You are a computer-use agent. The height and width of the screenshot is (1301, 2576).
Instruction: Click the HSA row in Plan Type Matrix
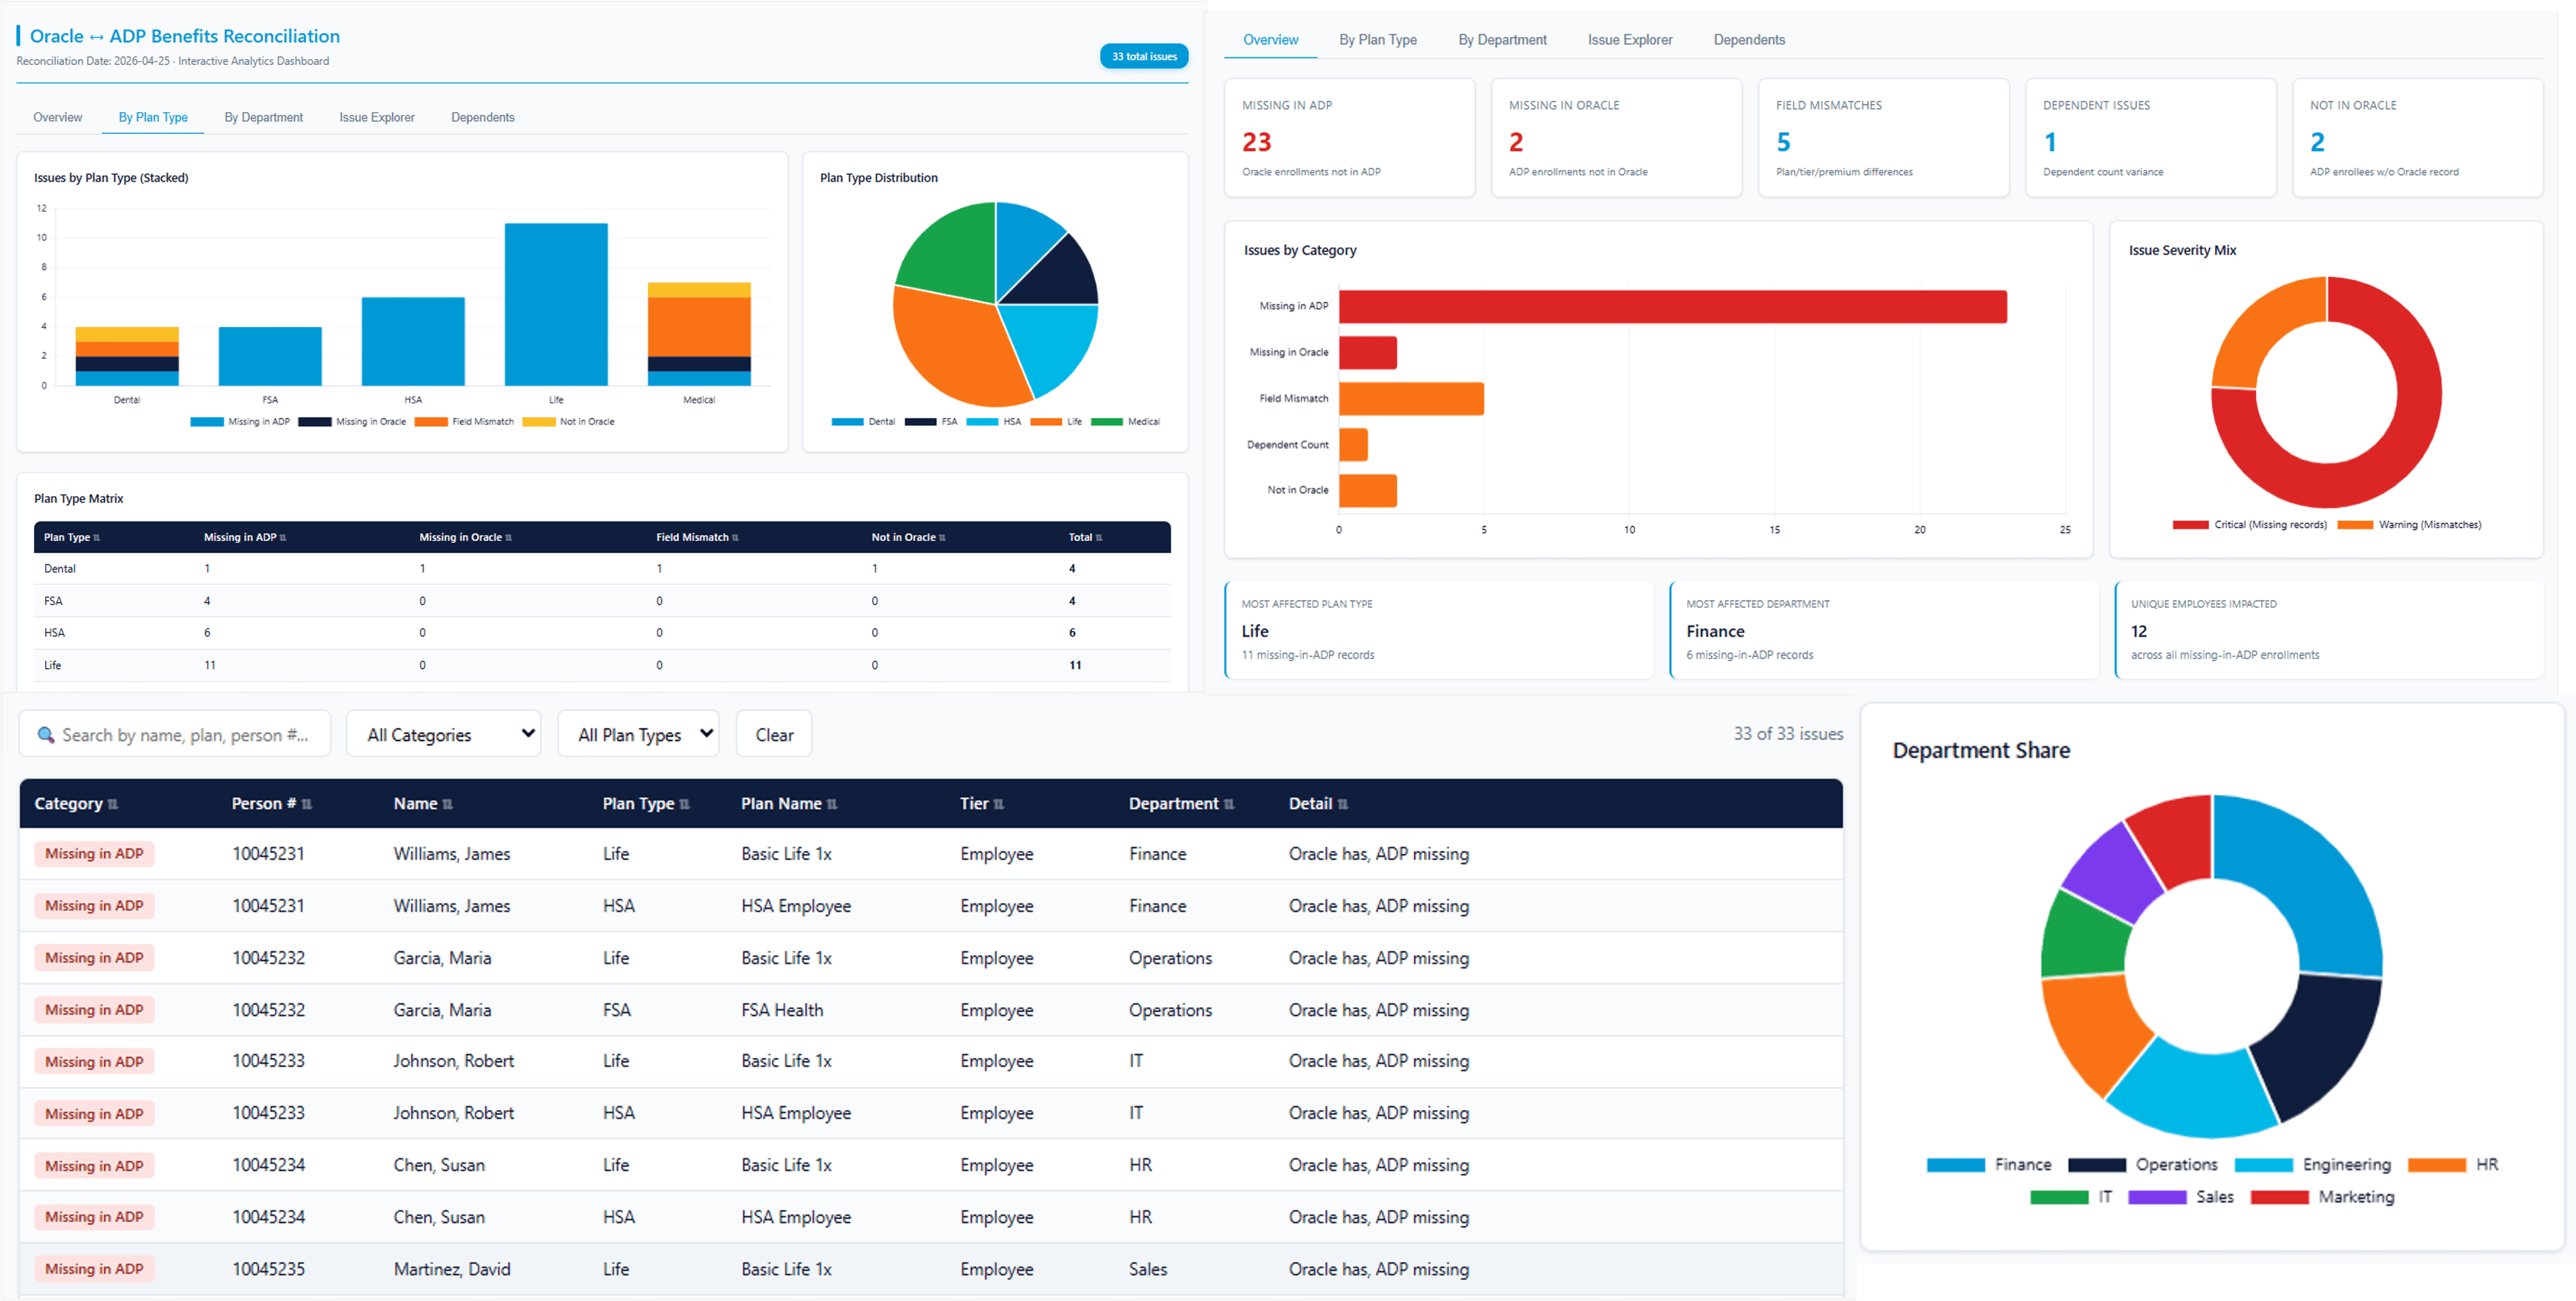602,633
